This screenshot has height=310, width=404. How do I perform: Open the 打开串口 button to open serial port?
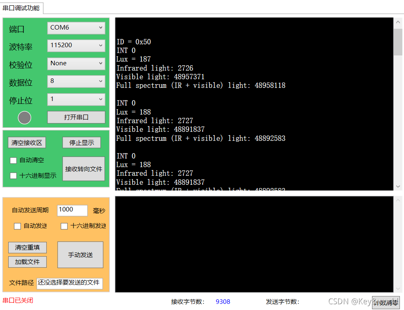[76, 117]
